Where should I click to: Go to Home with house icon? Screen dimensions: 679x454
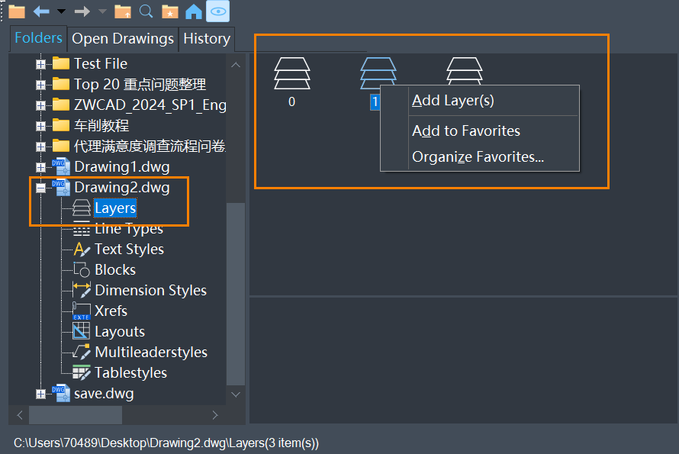[x=194, y=11]
